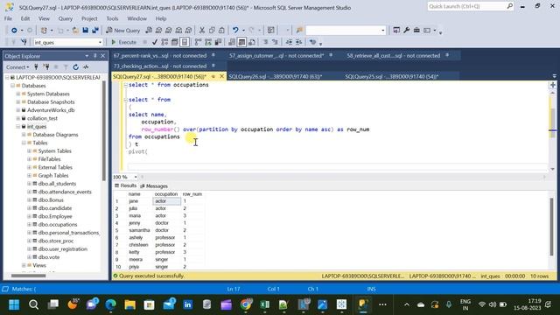Click the Activity Monitor icon in Object Explorer

tap(86, 66)
